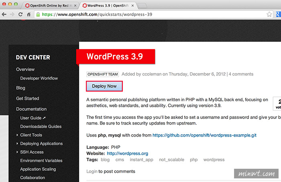Click the OPENSHIFT TEAM badge

pos(102,74)
